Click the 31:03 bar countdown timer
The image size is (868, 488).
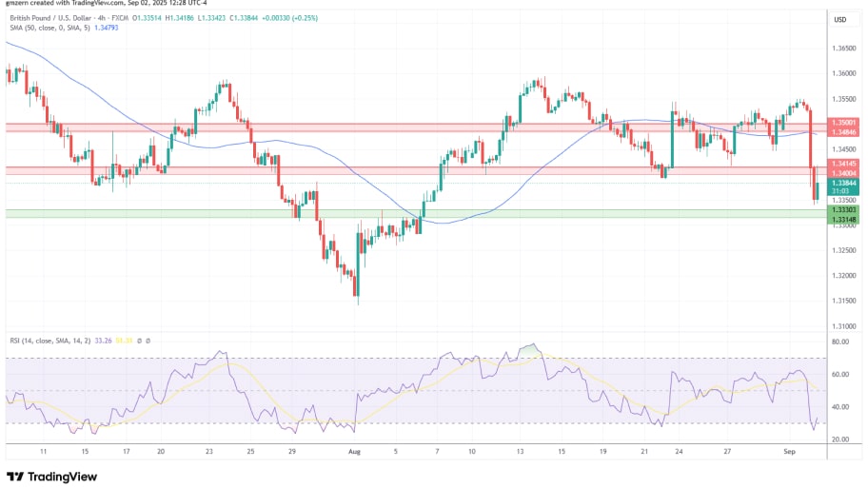pyautogui.click(x=839, y=191)
